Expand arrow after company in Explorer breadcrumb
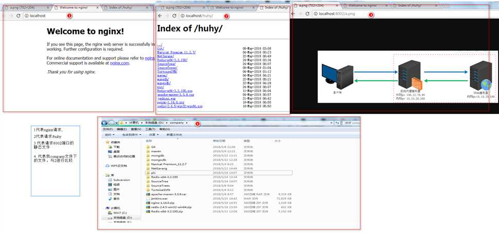The image size is (499, 233). (x=187, y=123)
